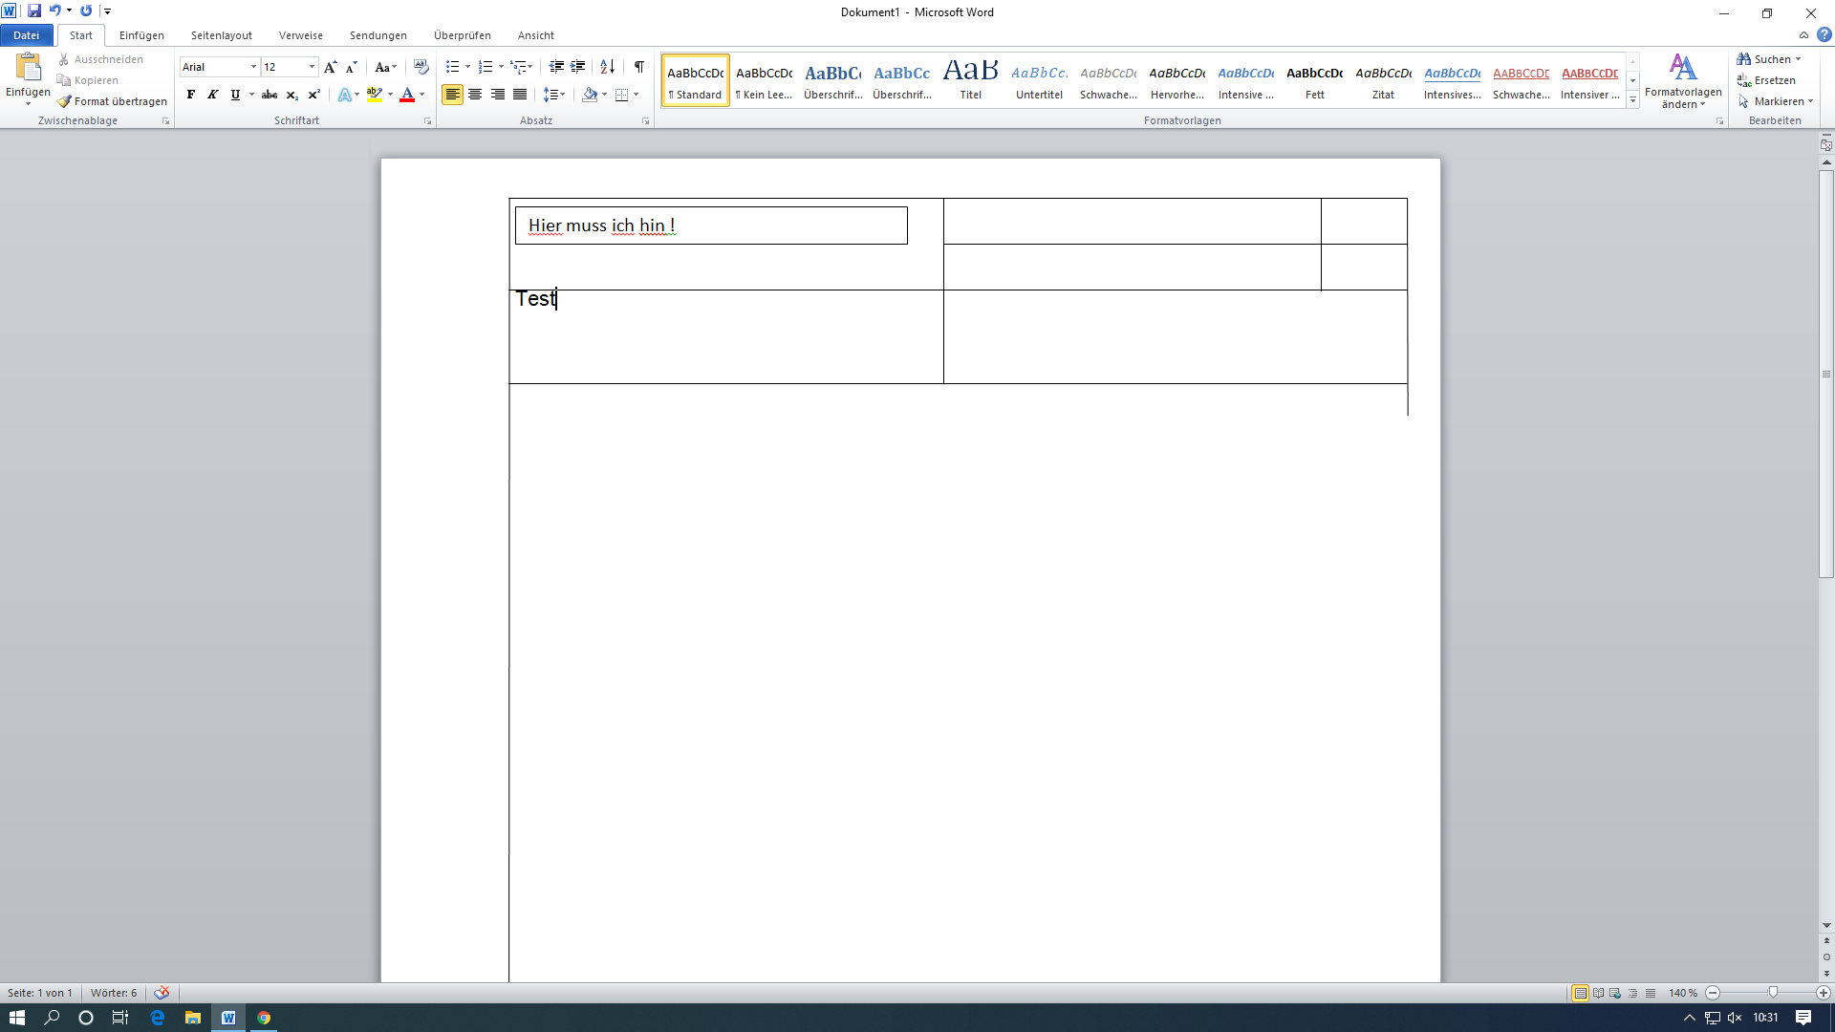This screenshot has height=1032, width=1835.
Task: Toggle underline formatting
Action: point(235,95)
